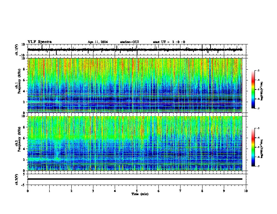This screenshot has height=214, width=277.
Task: Click the ch.2 frequency axis "4" kHz tick label
Action: pyautogui.click(x=24, y=149)
